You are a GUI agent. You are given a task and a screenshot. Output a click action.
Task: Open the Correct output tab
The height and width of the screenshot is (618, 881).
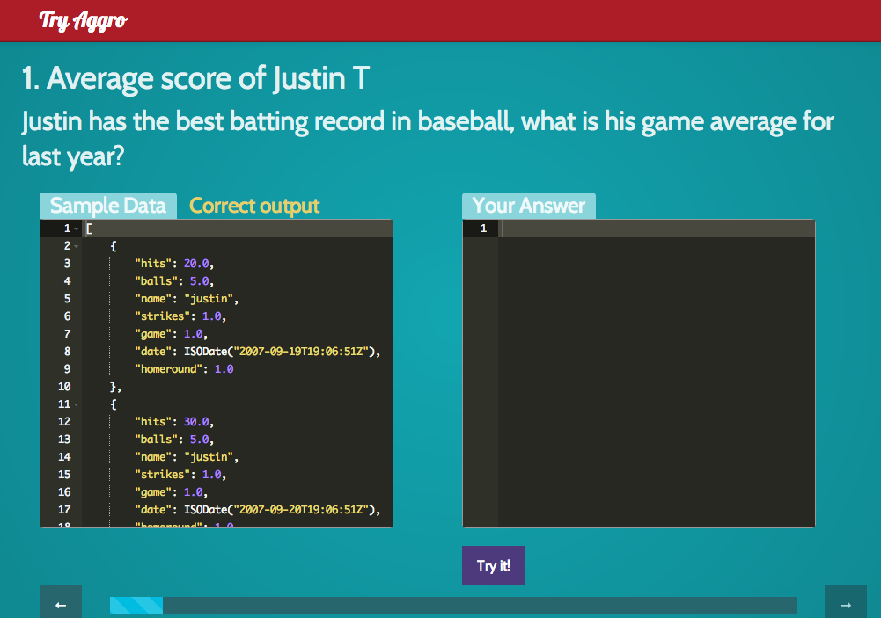coord(254,206)
